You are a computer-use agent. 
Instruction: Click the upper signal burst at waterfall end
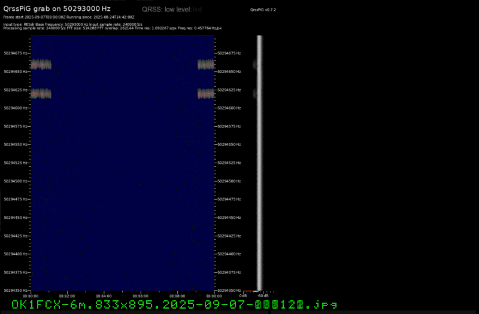coord(205,65)
